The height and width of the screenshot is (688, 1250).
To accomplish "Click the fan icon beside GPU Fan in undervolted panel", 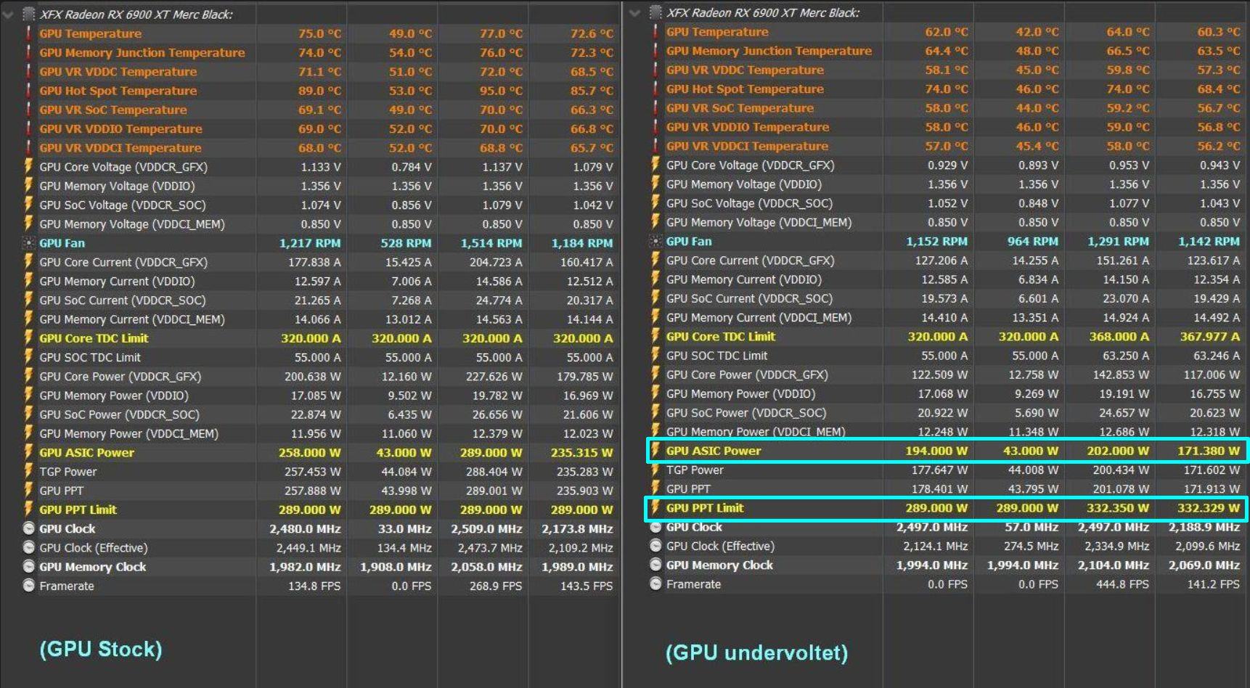I will click(x=655, y=241).
